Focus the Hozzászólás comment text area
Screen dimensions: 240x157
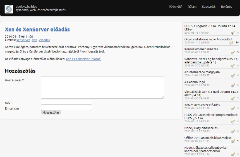102,87
